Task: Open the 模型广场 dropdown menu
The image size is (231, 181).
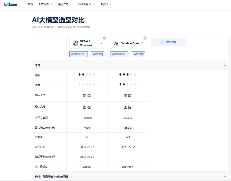Action: click(x=65, y=4)
